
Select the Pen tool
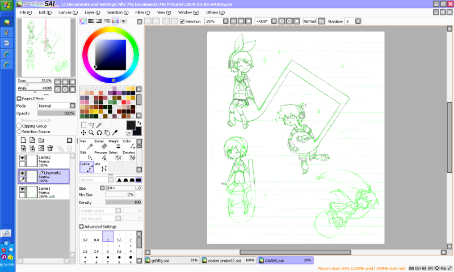(86, 144)
